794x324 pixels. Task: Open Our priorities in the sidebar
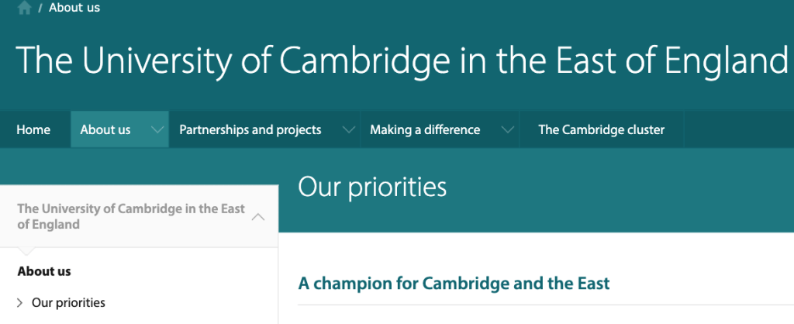(x=68, y=302)
